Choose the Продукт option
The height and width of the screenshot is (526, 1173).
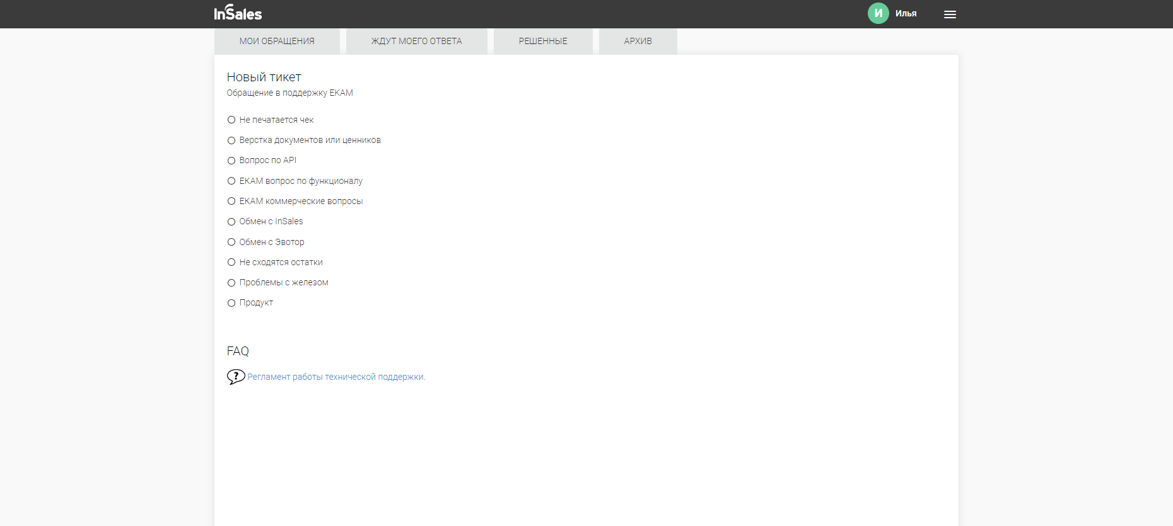click(x=231, y=302)
